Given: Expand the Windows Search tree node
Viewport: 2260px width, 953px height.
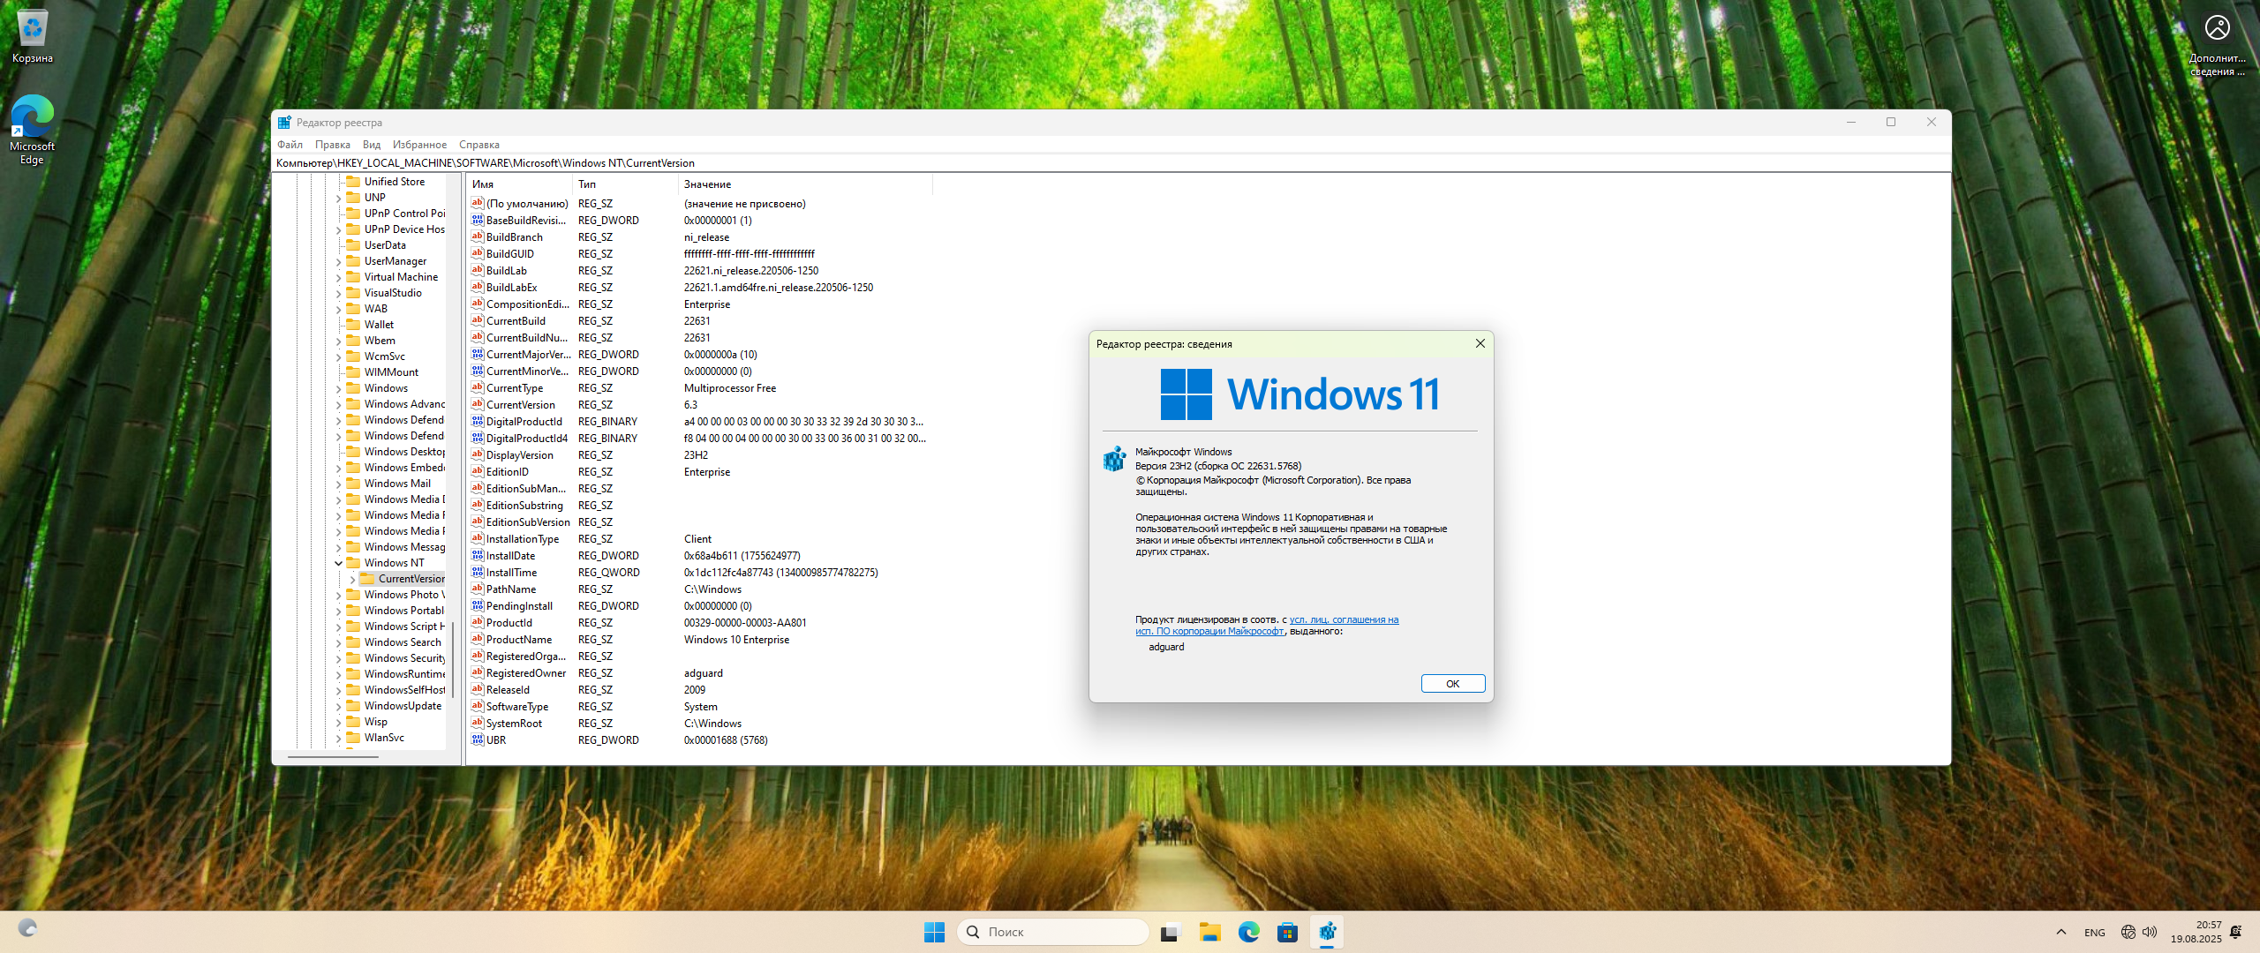Looking at the screenshot, I should pyautogui.click(x=338, y=642).
